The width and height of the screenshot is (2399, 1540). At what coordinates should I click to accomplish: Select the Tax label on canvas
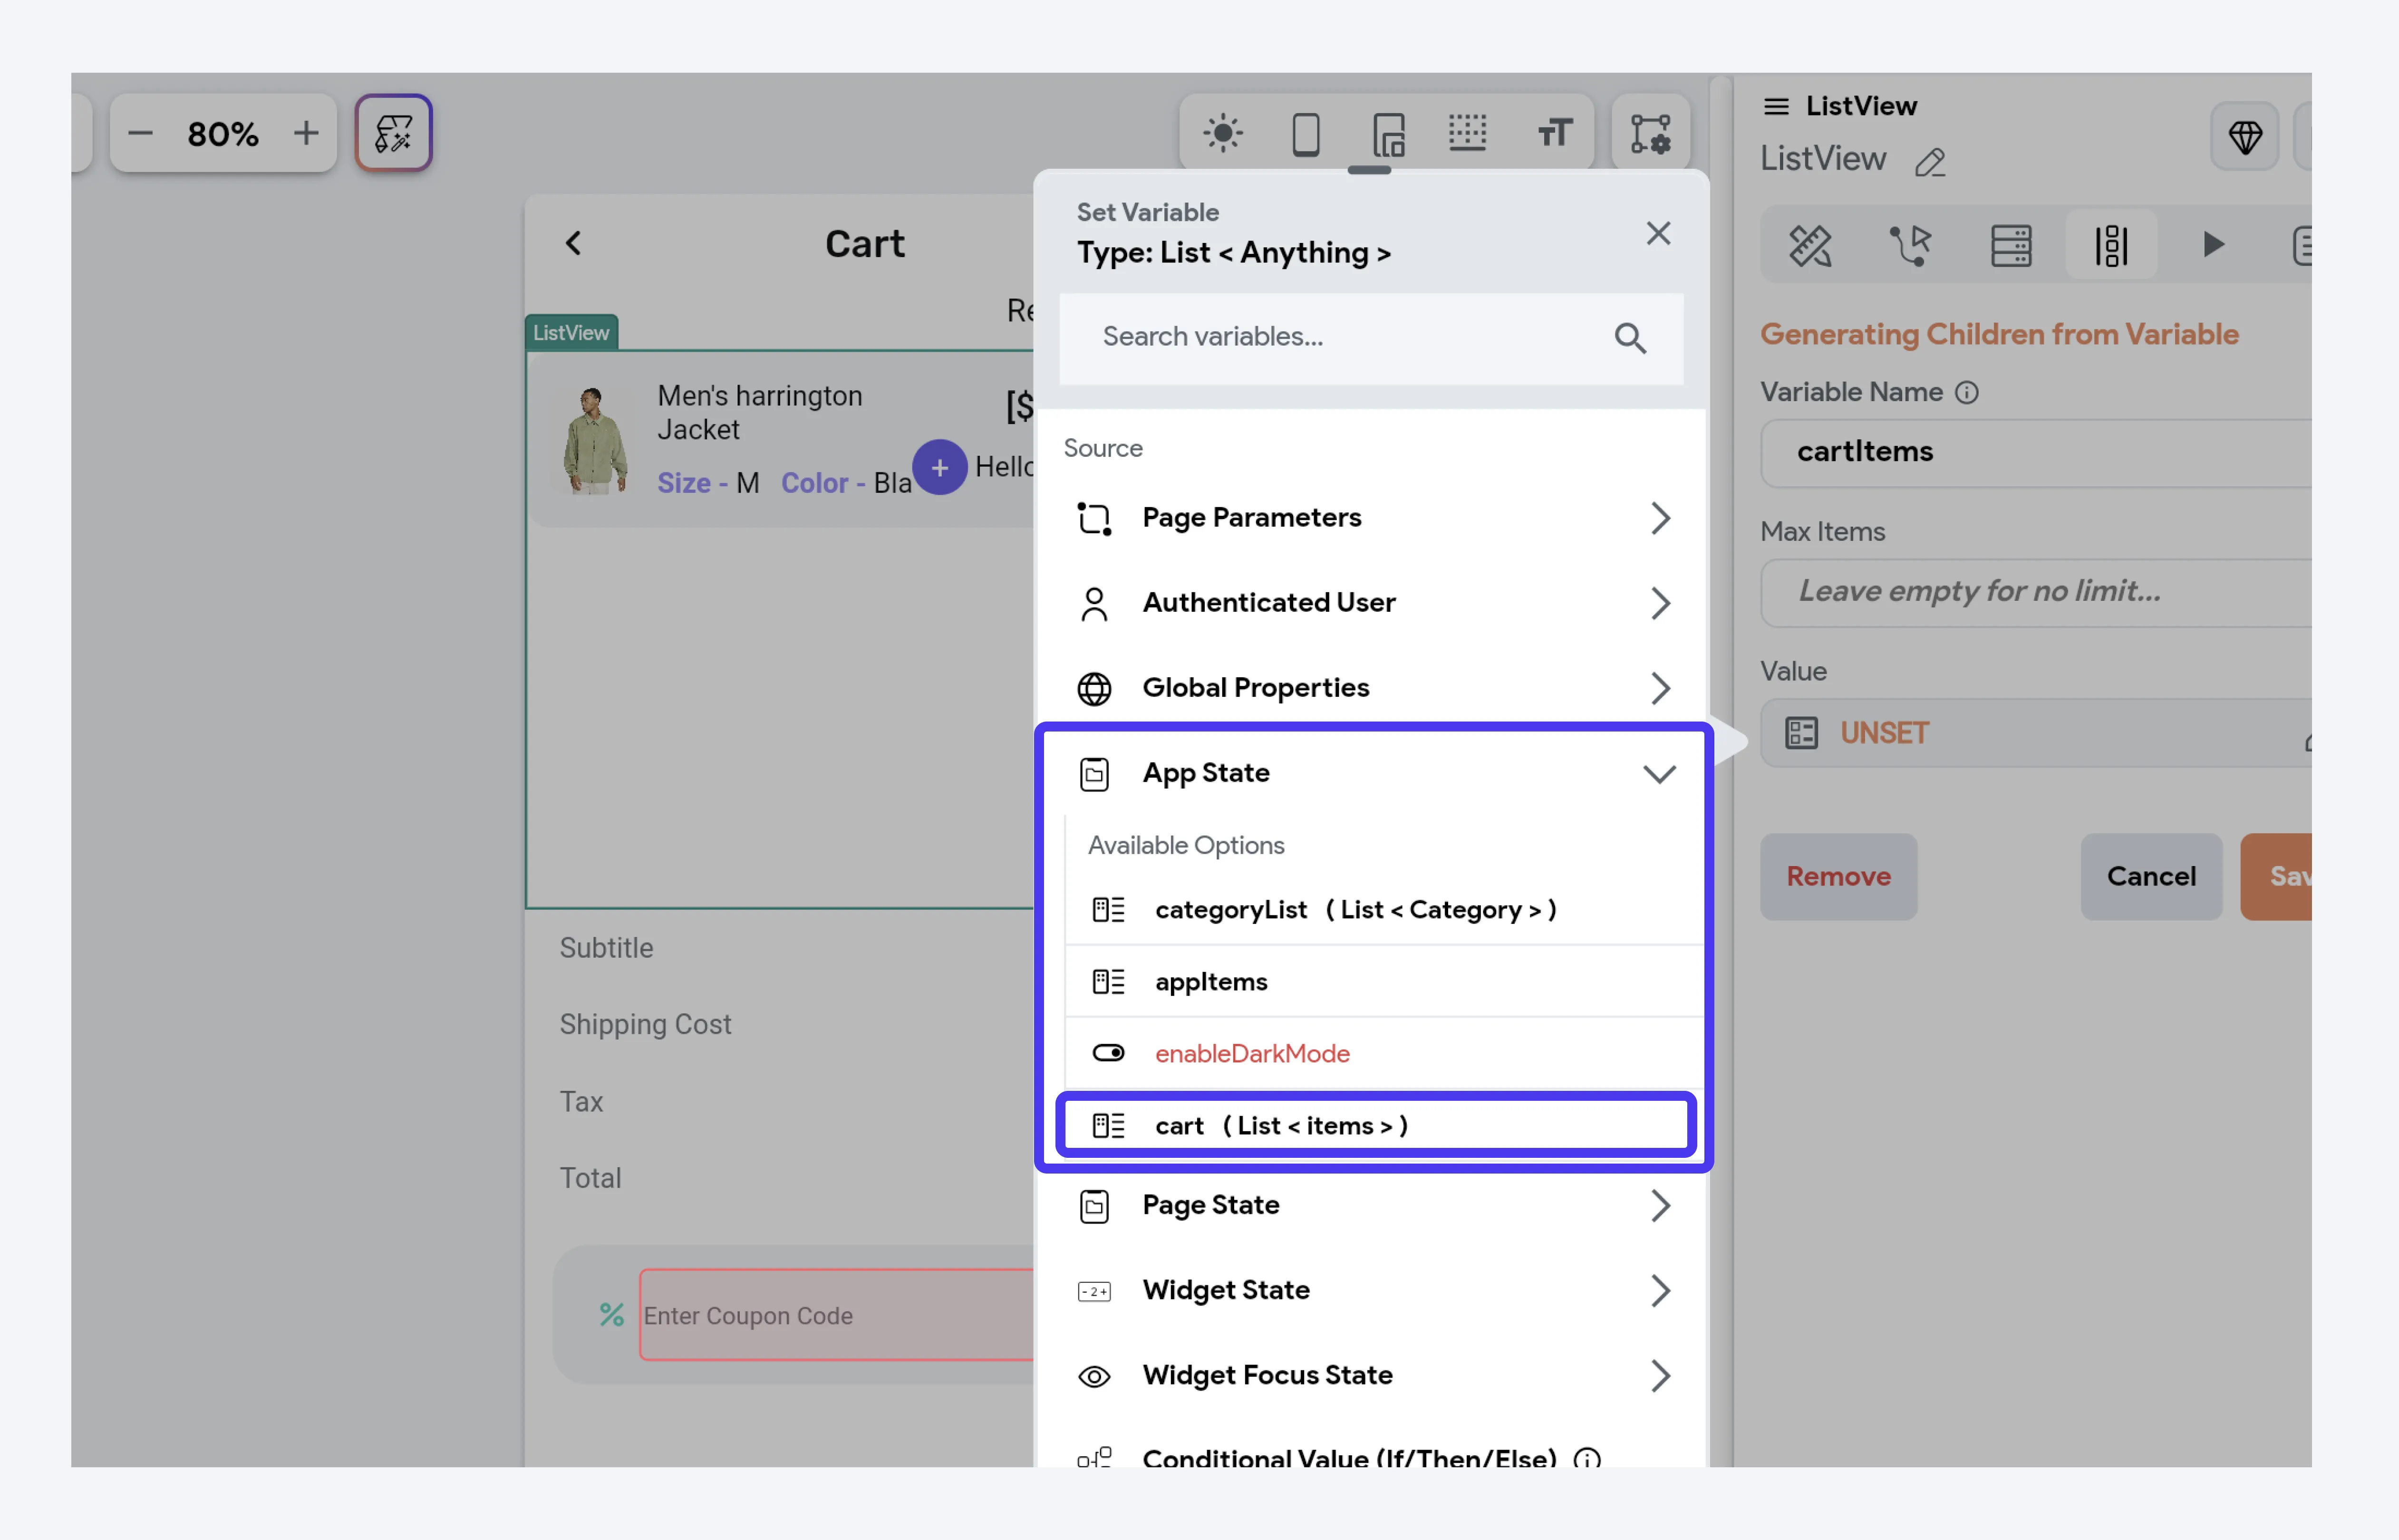pos(581,1101)
